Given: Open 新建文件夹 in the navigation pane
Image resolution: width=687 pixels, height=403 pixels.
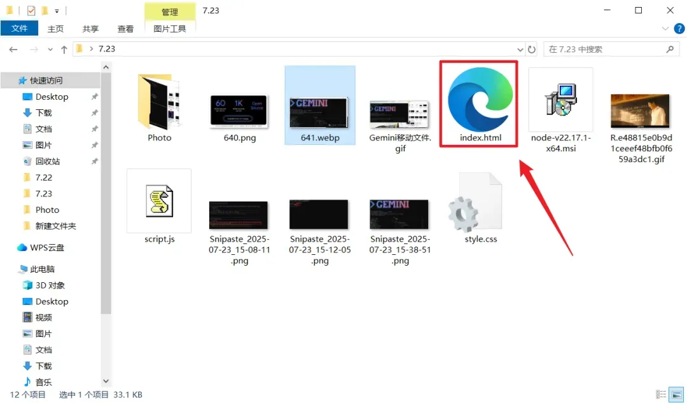Looking at the screenshot, I should 50,226.
